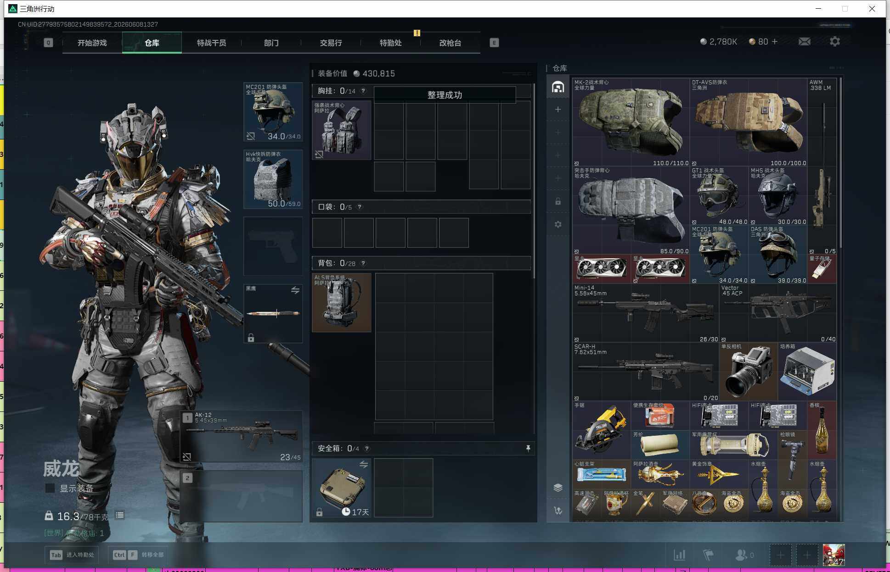Click the 口袋 help question mark
Screen dimensions: 890x572
pos(360,207)
